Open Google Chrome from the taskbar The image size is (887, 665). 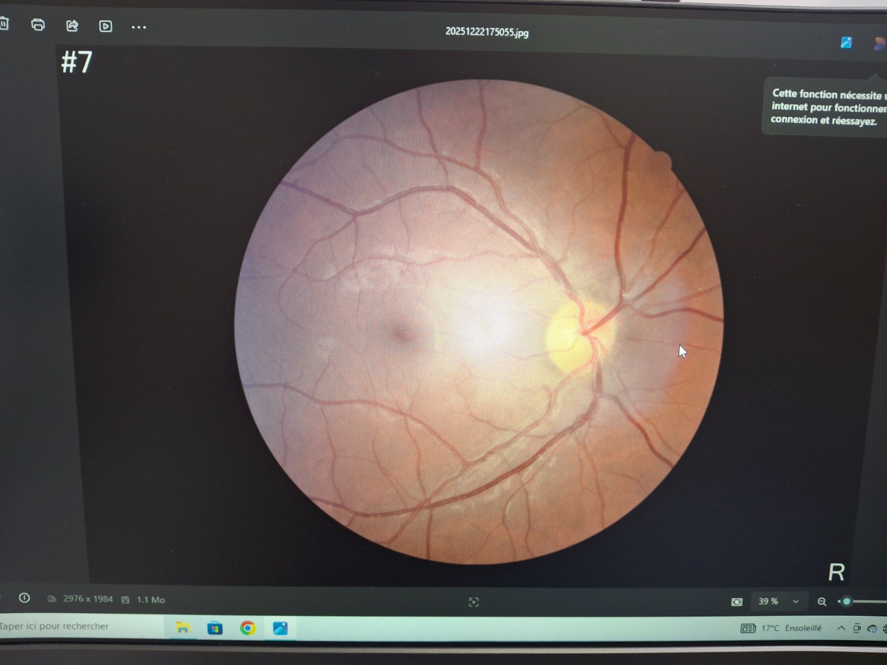(x=247, y=628)
